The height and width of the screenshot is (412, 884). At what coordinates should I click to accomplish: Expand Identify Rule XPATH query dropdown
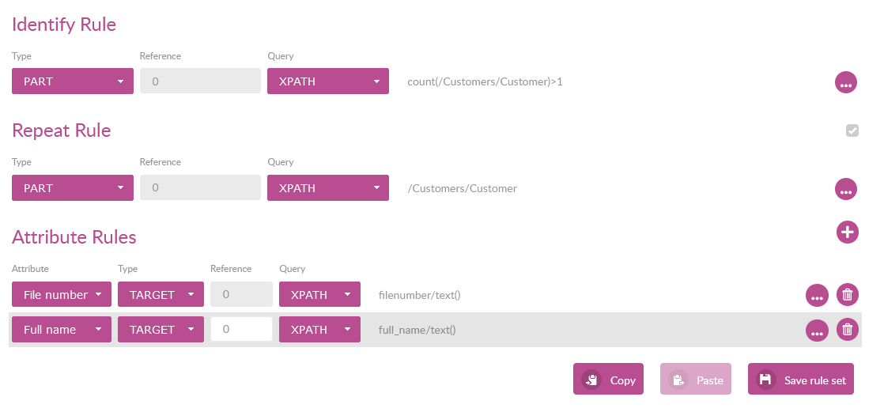click(x=328, y=81)
